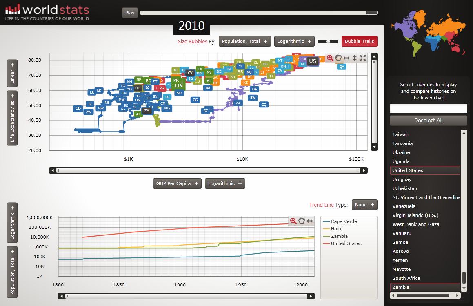Select the CG country bubble
Screen dimensions: 473x306
[195, 100]
